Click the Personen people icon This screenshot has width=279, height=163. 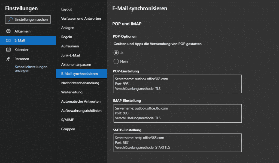point(8,59)
